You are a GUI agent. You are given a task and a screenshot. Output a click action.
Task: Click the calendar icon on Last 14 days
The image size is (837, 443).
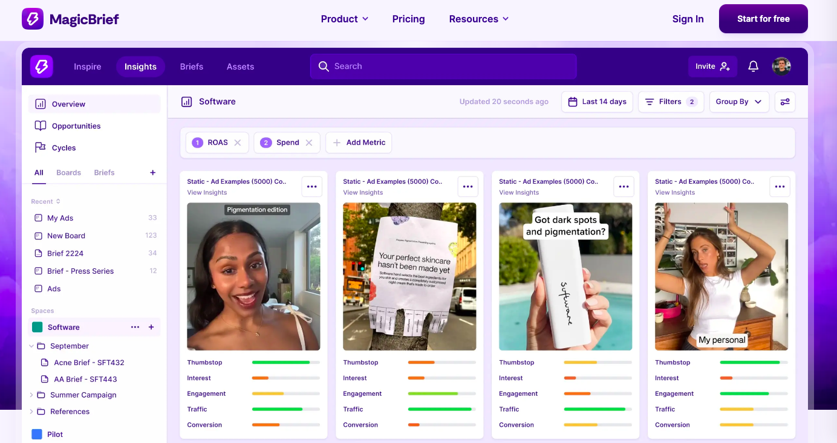pyautogui.click(x=572, y=102)
